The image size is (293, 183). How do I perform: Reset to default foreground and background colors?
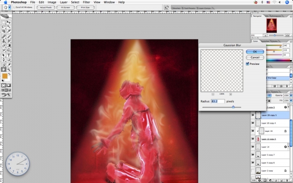(x=2, y=81)
